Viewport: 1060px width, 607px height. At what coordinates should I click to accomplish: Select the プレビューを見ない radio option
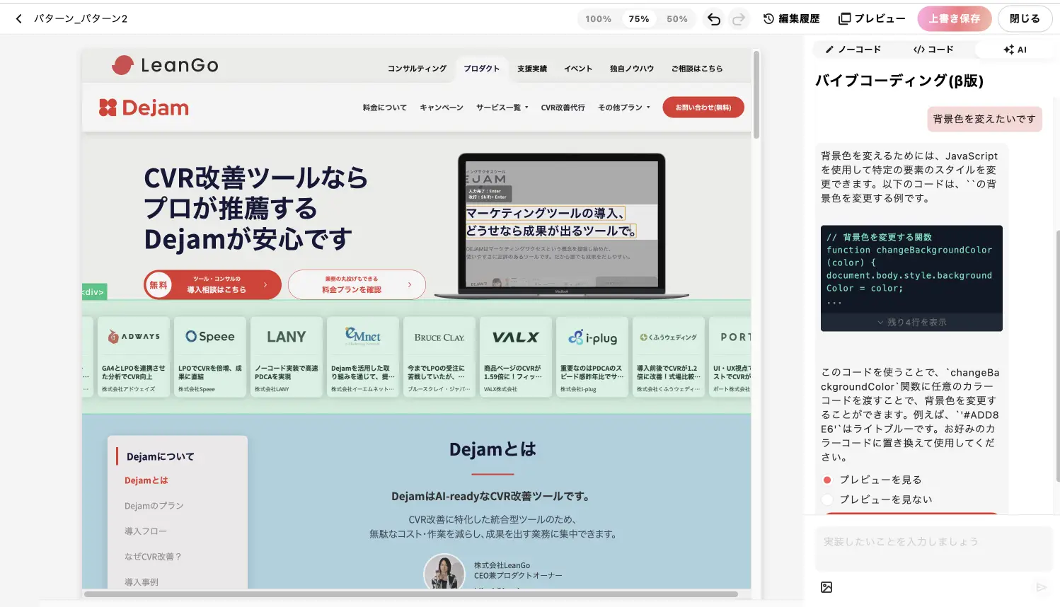pyautogui.click(x=827, y=499)
